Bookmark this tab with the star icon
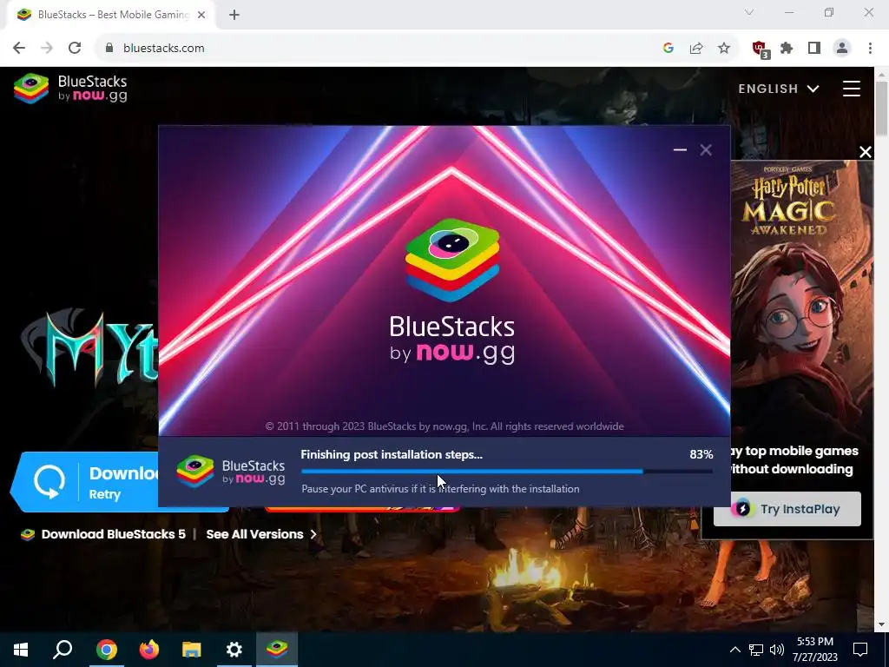This screenshot has height=667, width=889. [x=724, y=49]
